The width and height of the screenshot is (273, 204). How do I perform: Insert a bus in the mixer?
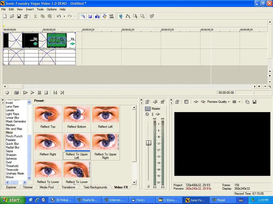tap(163, 102)
